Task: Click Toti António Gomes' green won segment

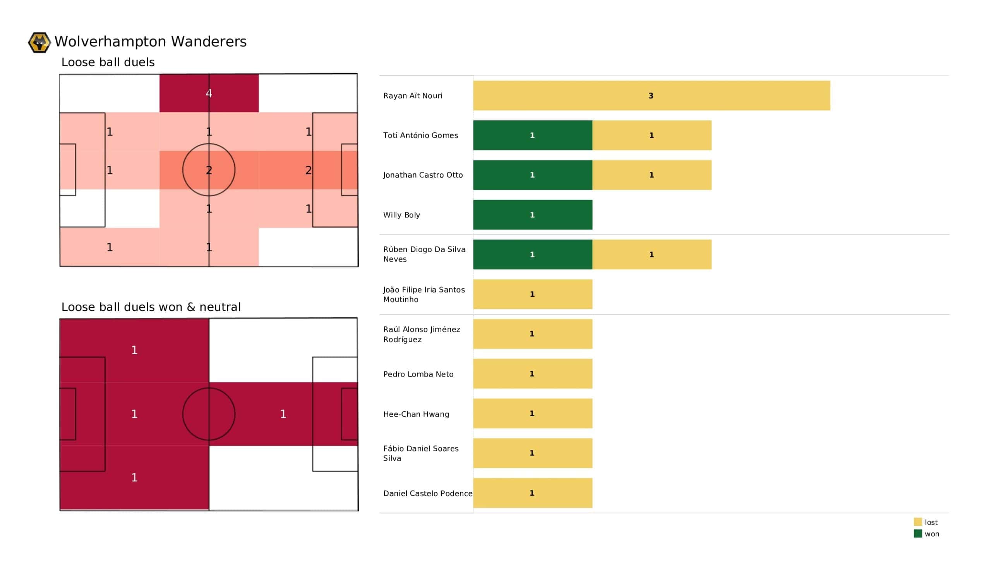Action: [532, 135]
